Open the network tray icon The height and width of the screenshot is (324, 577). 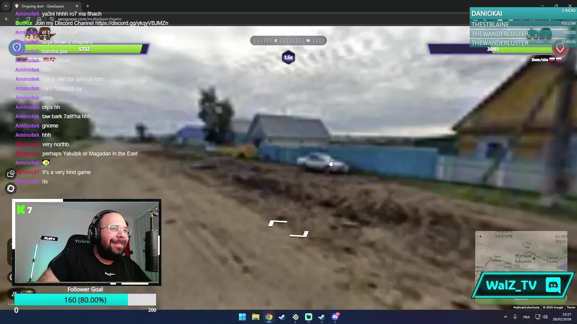pos(538,317)
